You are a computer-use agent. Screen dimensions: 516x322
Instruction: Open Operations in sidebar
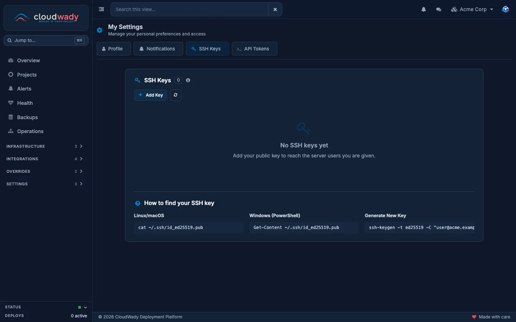click(46, 131)
